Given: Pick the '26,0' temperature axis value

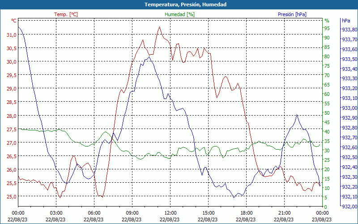Looking at the screenshot, I should 12,170.
